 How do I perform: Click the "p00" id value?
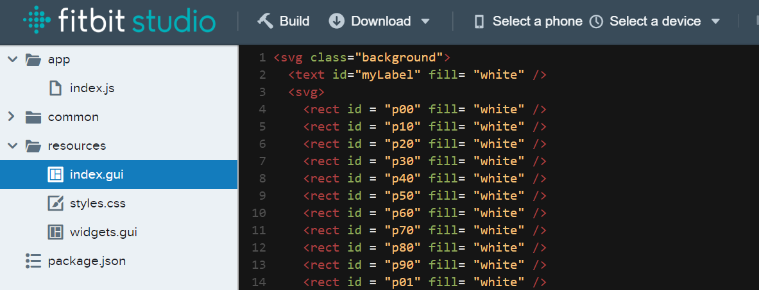click(403, 109)
